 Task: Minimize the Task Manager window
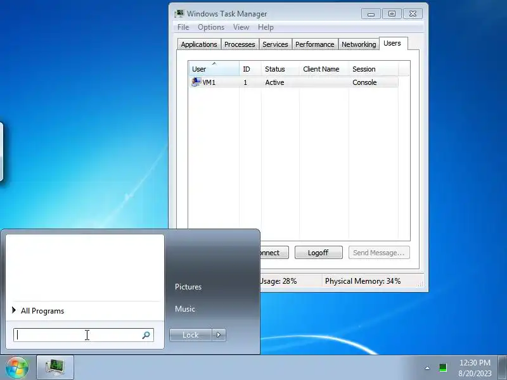(371, 14)
